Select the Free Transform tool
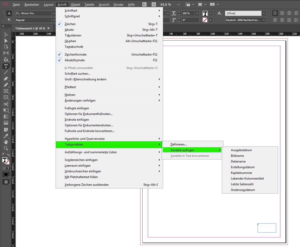The width and height of the screenshot is (300, 247). [x=6, y=110]
